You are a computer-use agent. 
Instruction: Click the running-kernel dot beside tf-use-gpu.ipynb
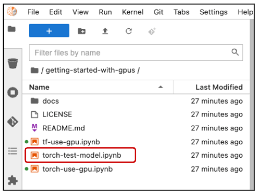pyautogui.click(x=27, y=142)
